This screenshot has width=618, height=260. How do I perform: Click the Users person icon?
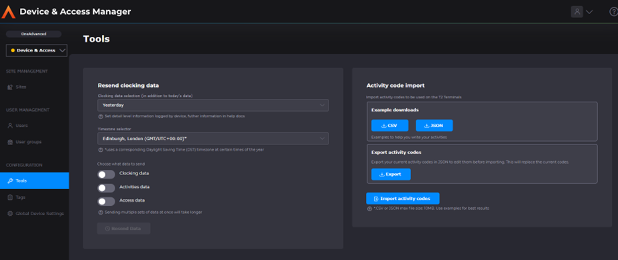point(10,126)
